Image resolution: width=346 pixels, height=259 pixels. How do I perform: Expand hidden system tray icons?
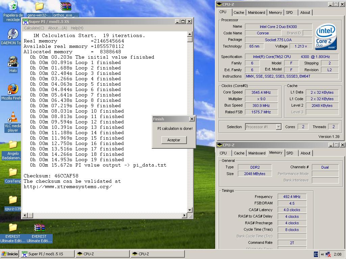click(x=322, y=254)
